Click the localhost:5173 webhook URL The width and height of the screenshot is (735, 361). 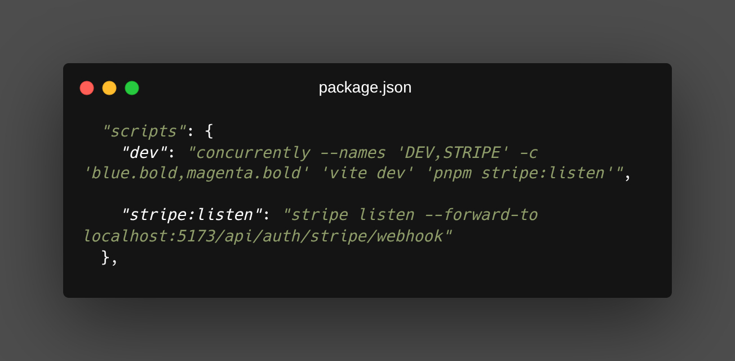click(x=268, y=236)
